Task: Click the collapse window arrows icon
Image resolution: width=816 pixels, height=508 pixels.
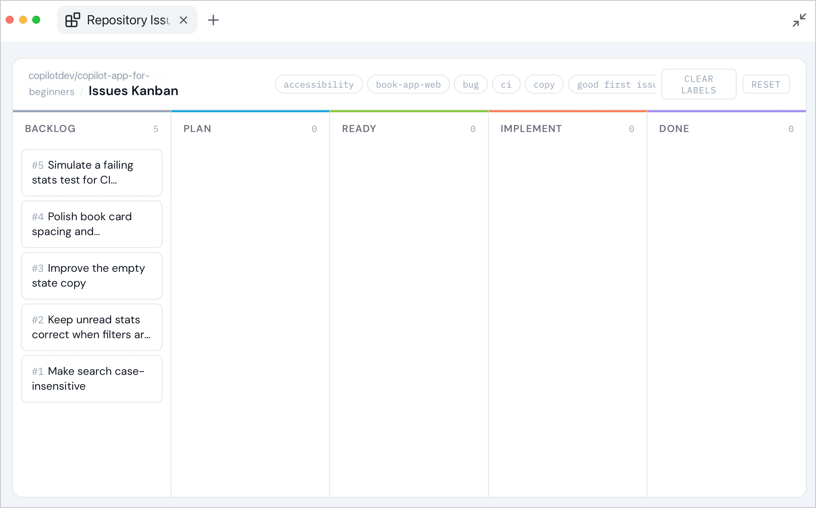Action: coord(799,20)
